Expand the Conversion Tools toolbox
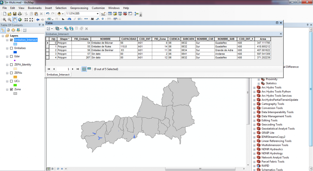This screenshot has width=313, height=171. click(x=254, y=108)
